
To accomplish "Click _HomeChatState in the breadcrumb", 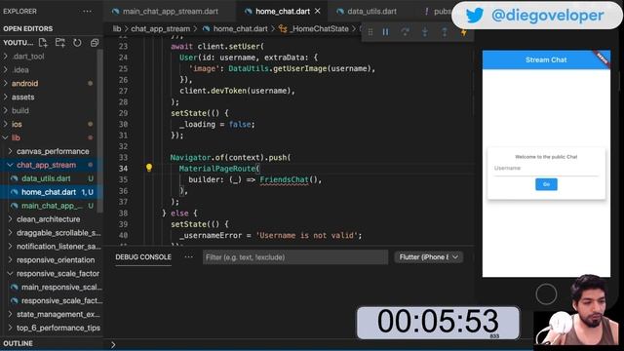I will (x=319, y=28).
